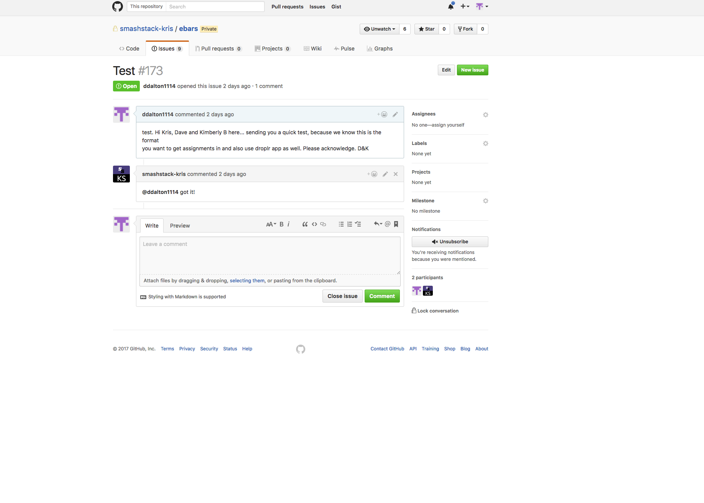704x503 pixels.
Task: Open smashstack-kris owner link
Action: [146, 29]
